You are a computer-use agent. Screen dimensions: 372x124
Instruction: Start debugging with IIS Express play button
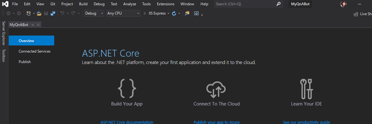point(145,13)
